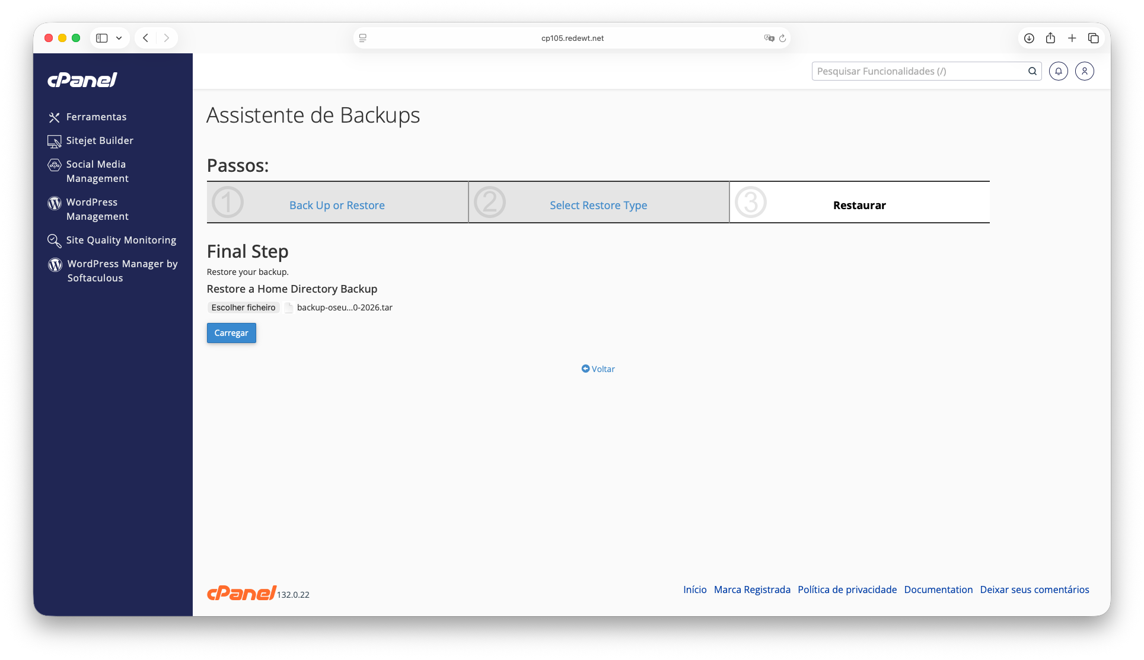Show tab overview icon
1144x660 pixels.
(x=1093, y=38)
